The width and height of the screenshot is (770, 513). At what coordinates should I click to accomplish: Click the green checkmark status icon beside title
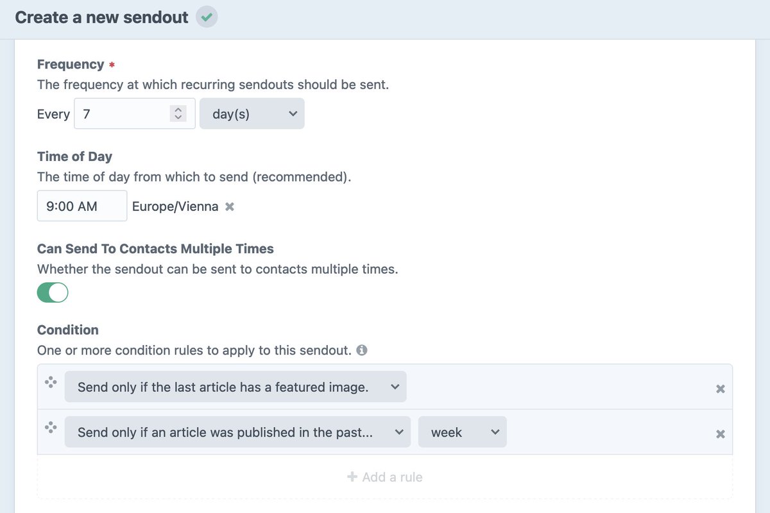point(207,17)
